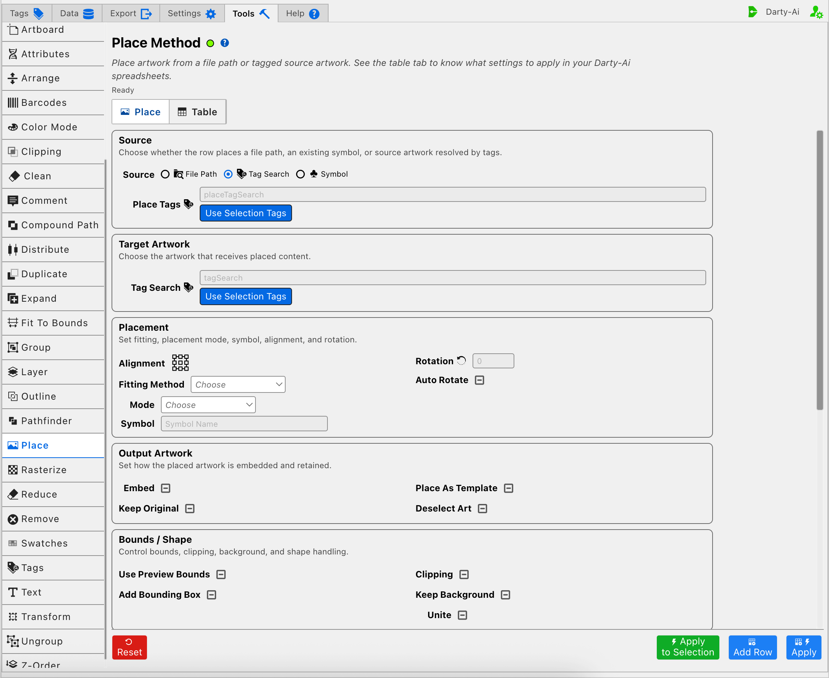Select the Rasterize tool
The height and width of the screenshot is (678, 829).
click(53, 470)
